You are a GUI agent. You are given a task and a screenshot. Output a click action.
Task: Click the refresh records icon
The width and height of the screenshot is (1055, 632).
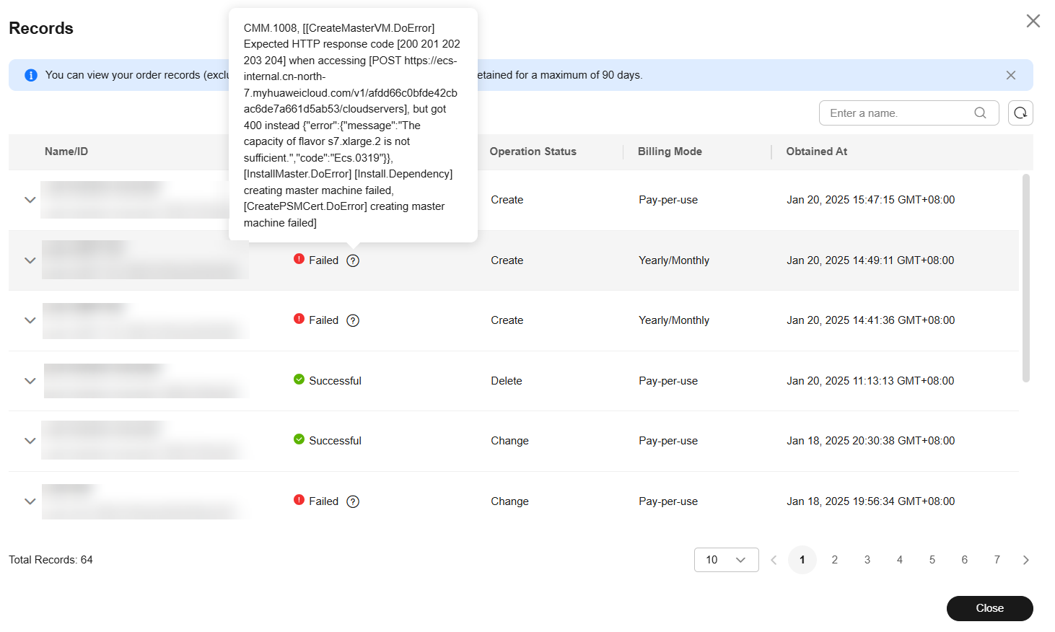[1020, 113]
